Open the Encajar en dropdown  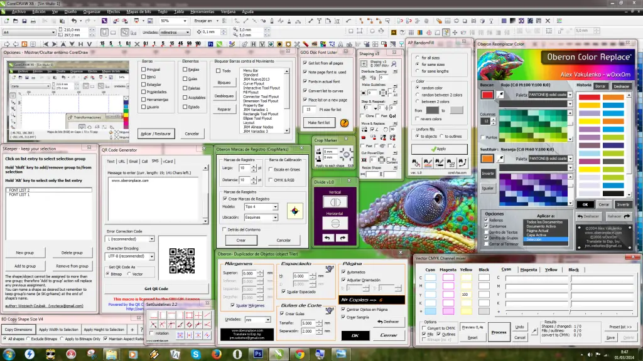click(217, 21)
